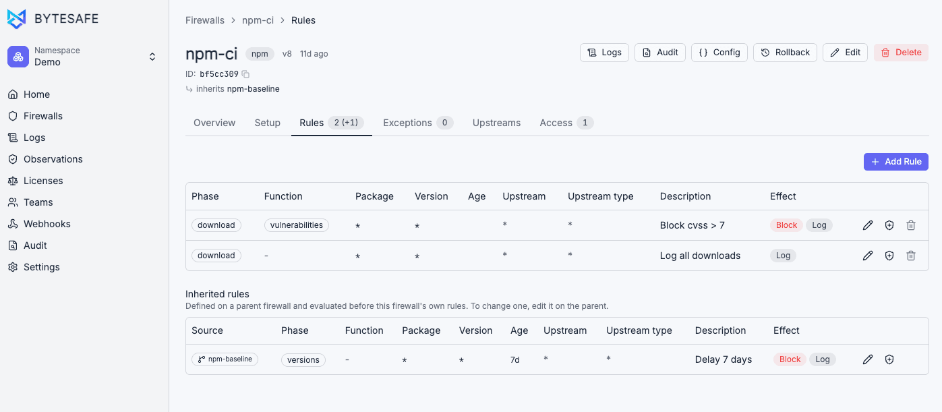Click the versions phase tag

[x=303, y=360]
